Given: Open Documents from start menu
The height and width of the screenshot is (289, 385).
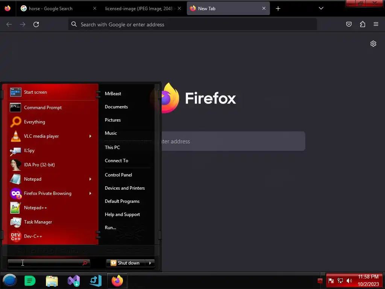Looking at the screenshot, I should click(117, 107).
